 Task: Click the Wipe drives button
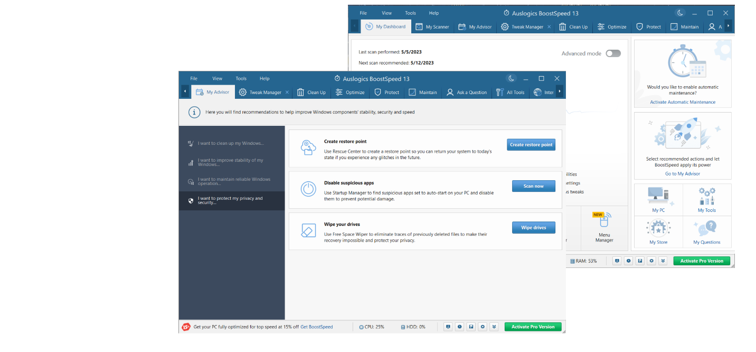coord(534,227)
